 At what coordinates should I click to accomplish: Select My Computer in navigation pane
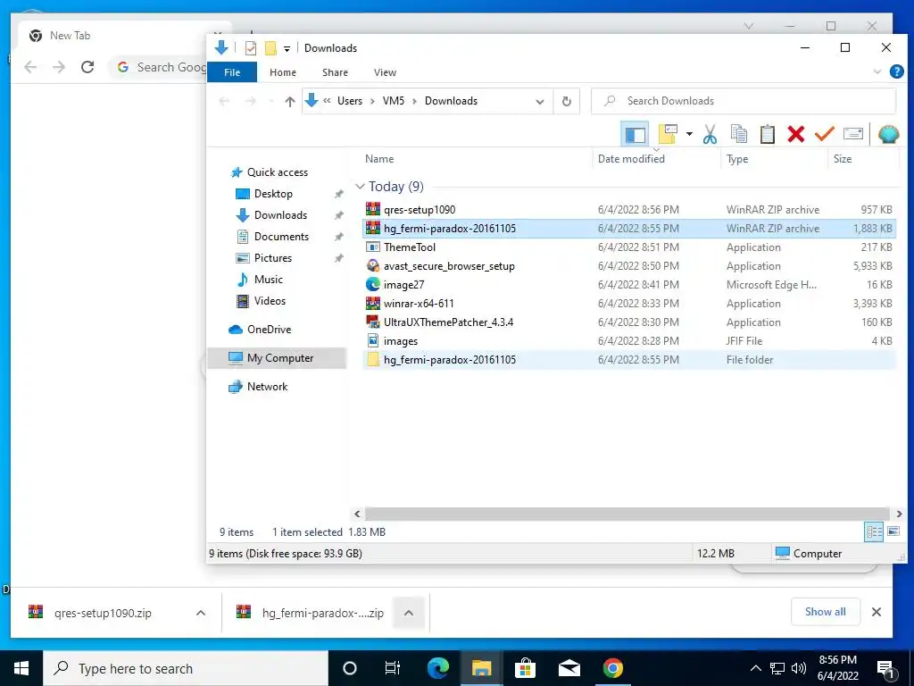[x=278, y=358]
